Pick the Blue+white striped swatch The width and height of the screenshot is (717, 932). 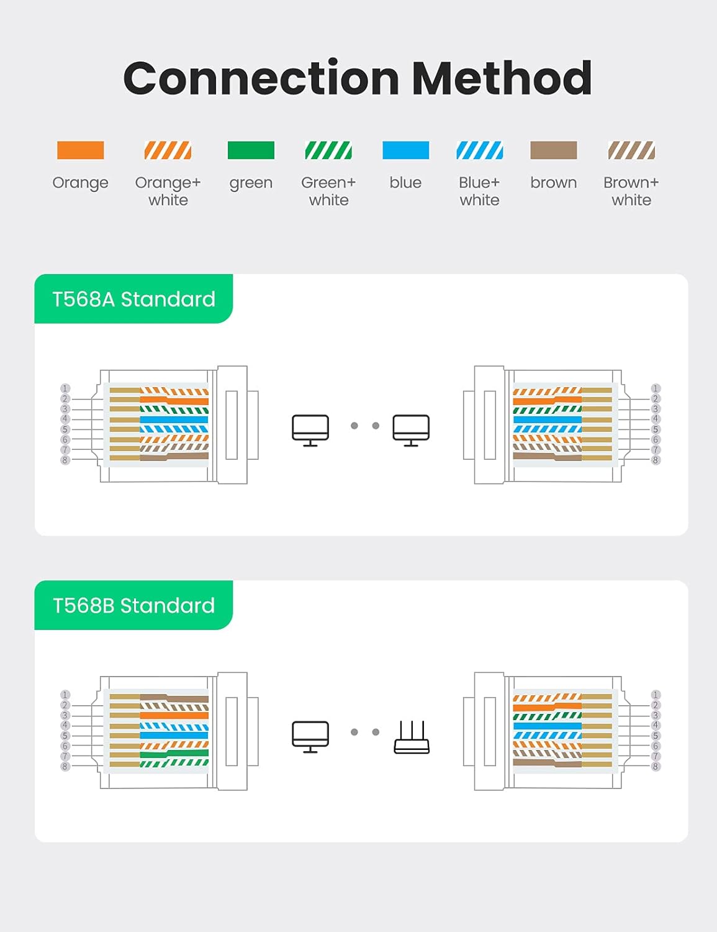479,150
